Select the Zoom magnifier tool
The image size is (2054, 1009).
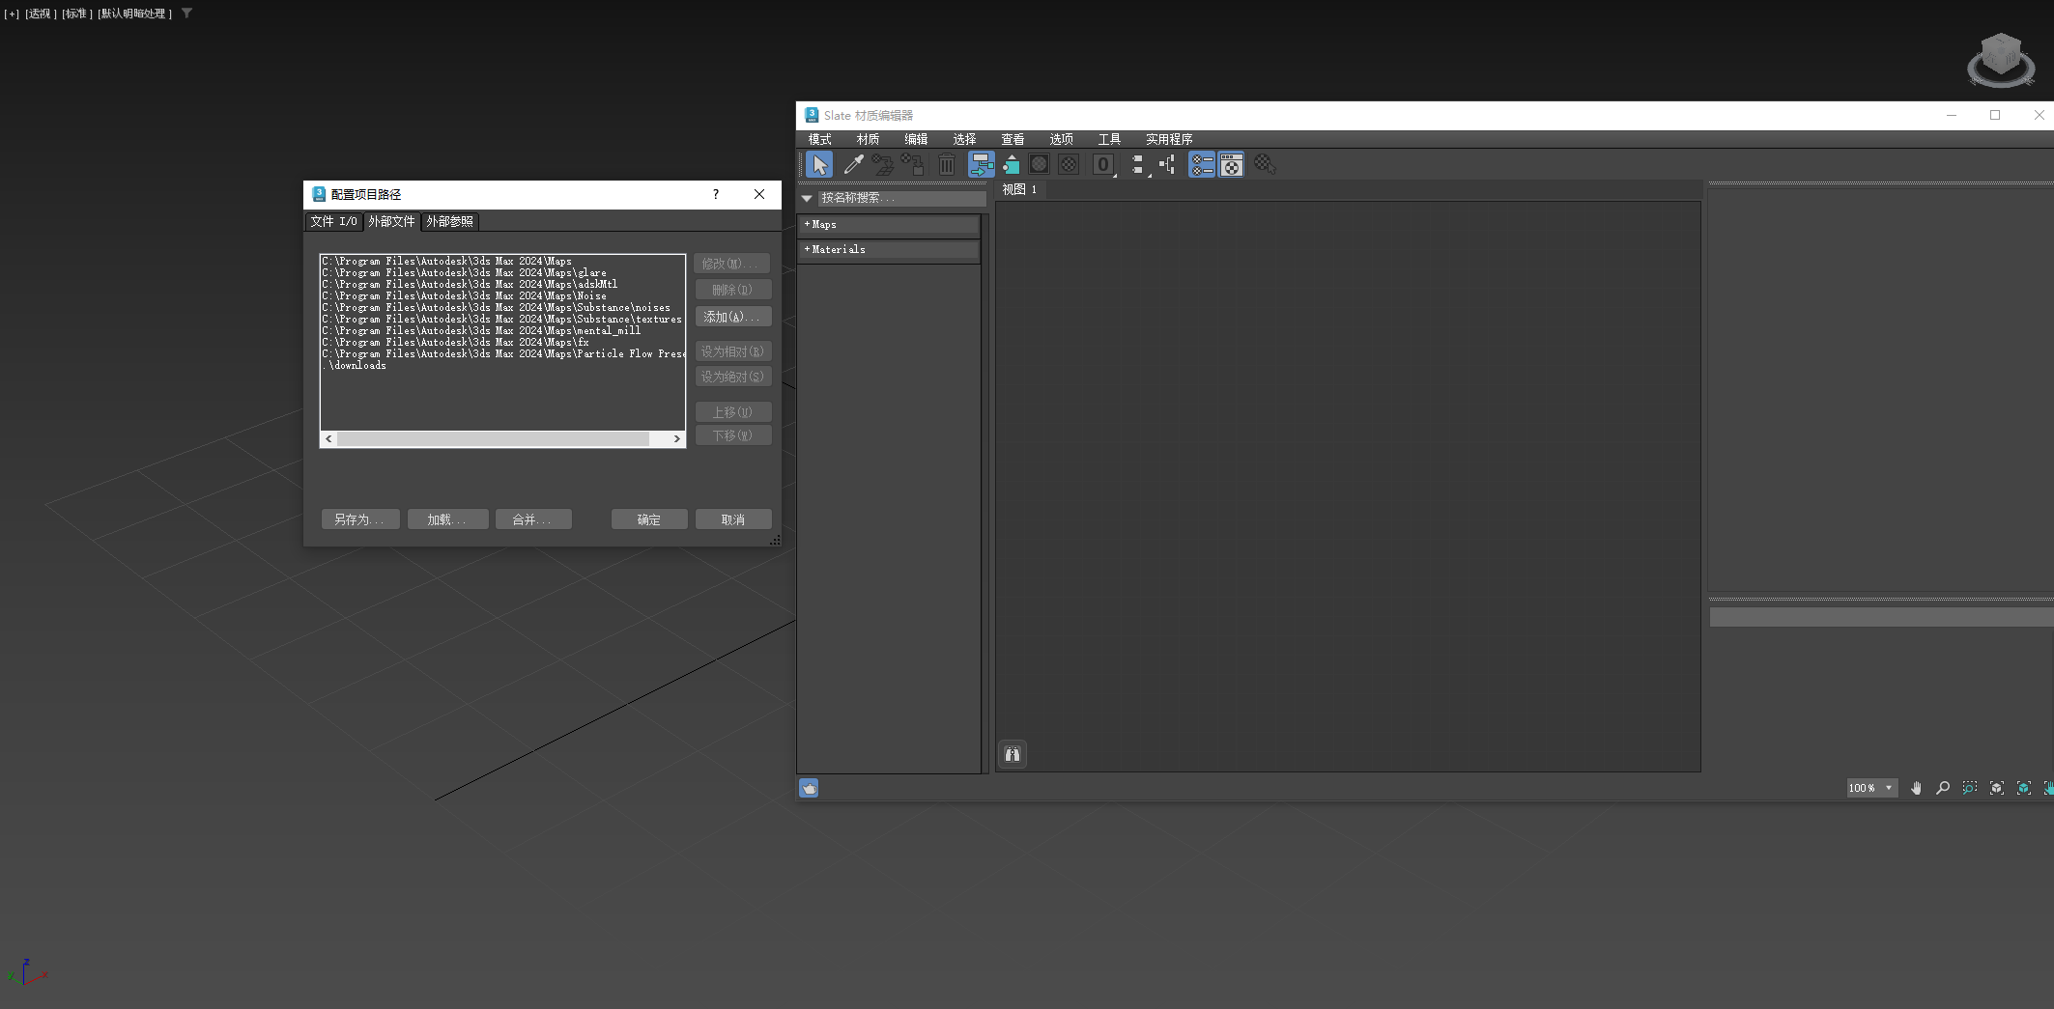1943,788
